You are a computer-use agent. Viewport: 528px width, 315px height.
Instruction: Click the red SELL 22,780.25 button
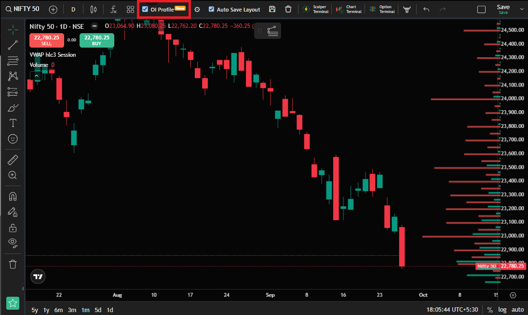coord(46,40)
